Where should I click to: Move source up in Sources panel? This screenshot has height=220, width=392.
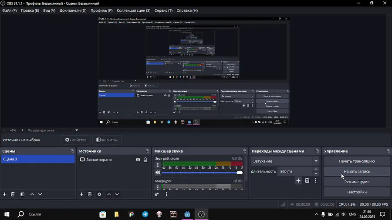click(x=109, y=194)
